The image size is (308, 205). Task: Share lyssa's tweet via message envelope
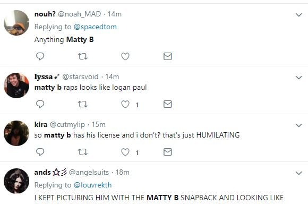click(x=168, y=104)
